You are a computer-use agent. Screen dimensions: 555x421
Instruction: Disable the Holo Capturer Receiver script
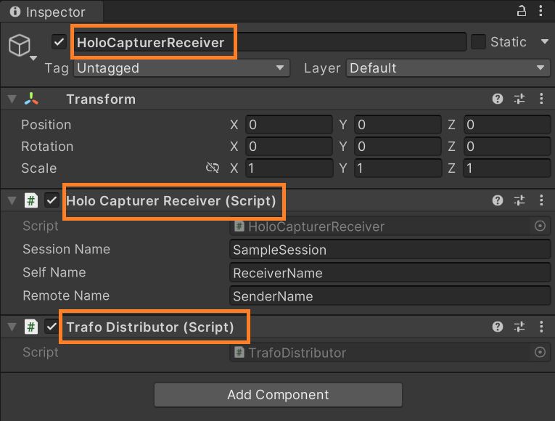[52, 200]
